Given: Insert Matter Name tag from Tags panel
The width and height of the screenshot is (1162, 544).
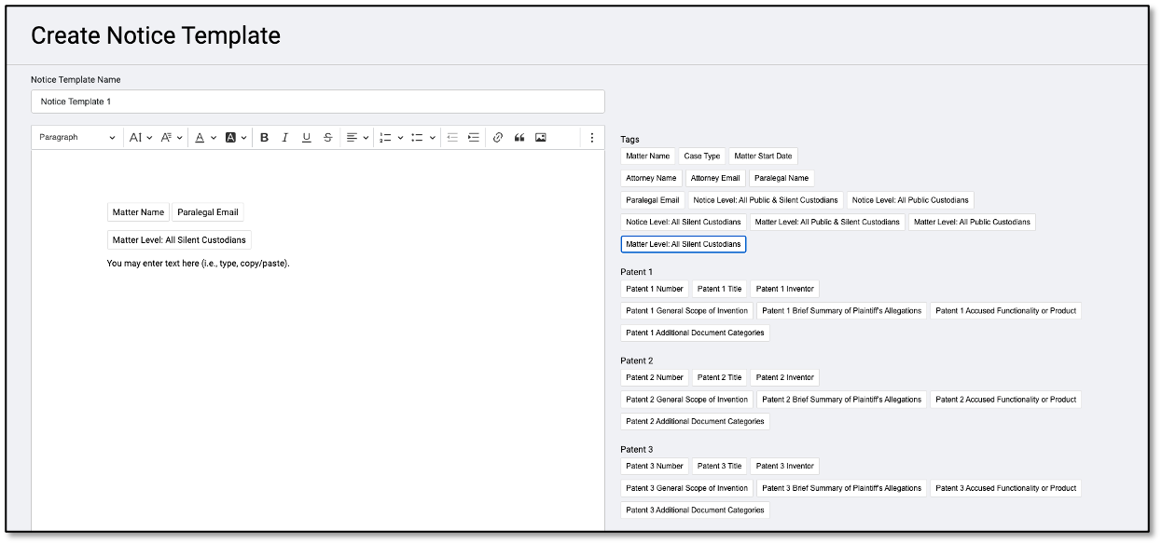Looking at the screenshot, I should [648, 156].
